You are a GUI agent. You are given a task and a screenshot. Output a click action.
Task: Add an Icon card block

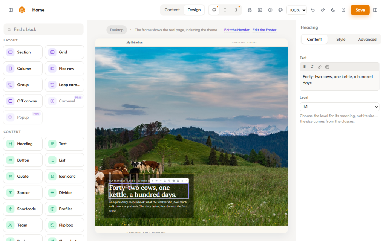[64, 176]
